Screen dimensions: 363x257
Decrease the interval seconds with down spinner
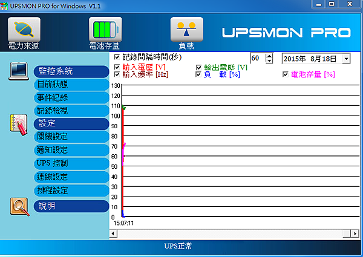[x=269, y=60]
